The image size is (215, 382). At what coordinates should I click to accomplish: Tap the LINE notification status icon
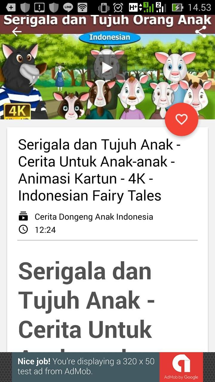pyautogui.click(x=68, y=7)
